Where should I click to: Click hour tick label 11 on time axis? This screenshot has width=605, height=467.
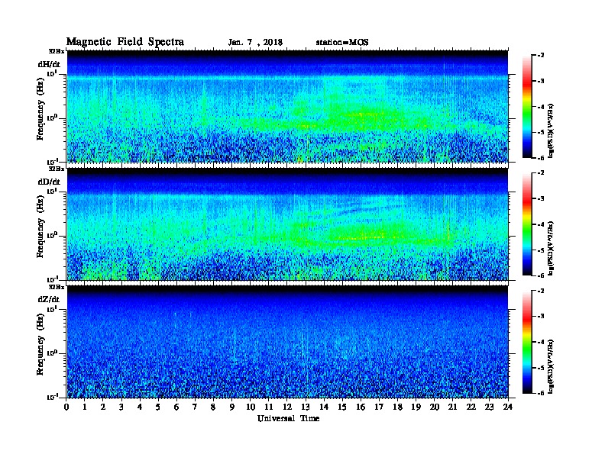click(269, 407)
